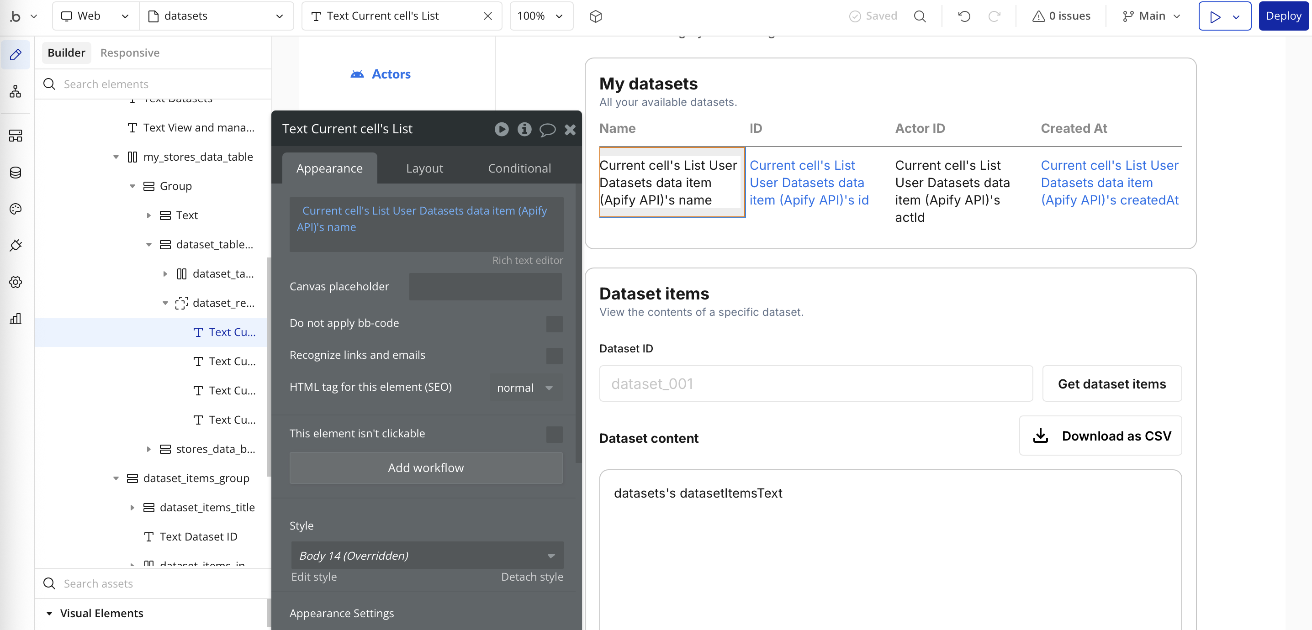Viewport: 1312px width, 630px height.
Task: Click the search magnifier in top bar
Action: pos(919,16)
